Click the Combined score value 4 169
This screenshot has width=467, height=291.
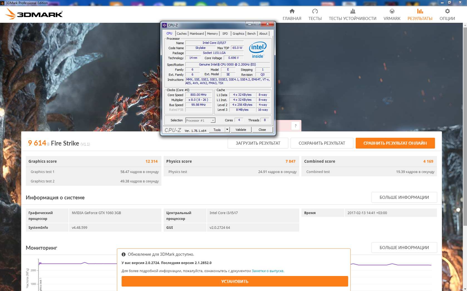click(428, 161)
